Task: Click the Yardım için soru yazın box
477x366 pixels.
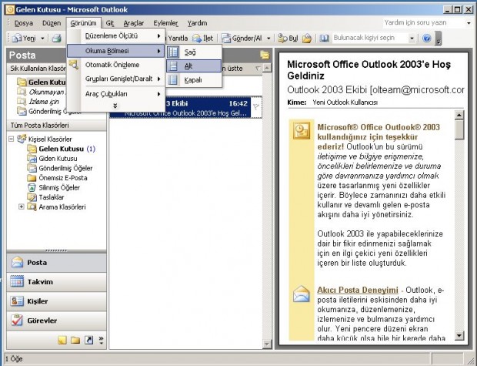Action: (x=423, y=23)
